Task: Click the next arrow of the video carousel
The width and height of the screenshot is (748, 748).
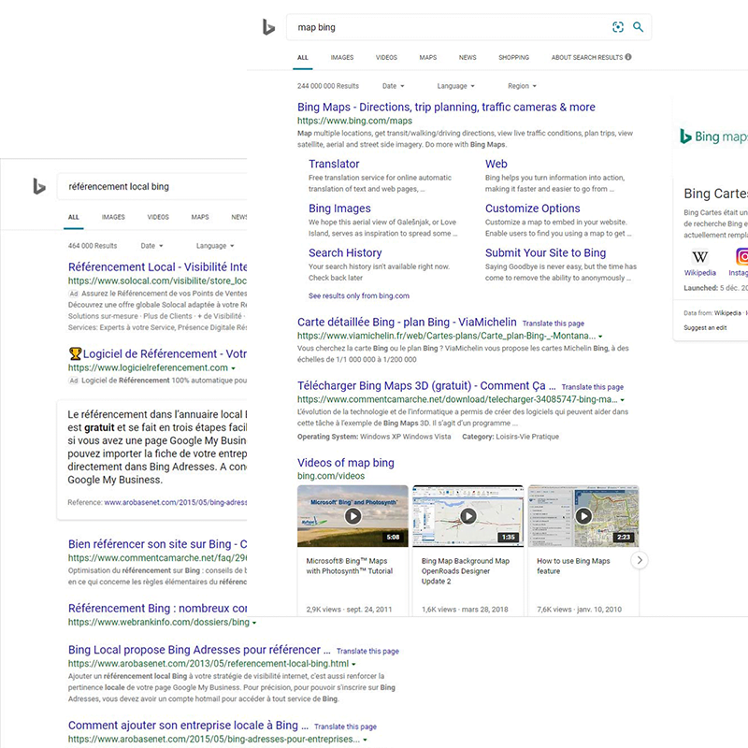Action: click(x=640, y=560)
